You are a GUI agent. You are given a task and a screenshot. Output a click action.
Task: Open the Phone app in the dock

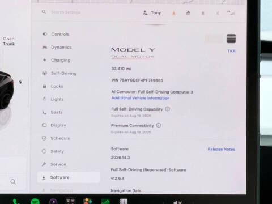[x=16, y=201]
